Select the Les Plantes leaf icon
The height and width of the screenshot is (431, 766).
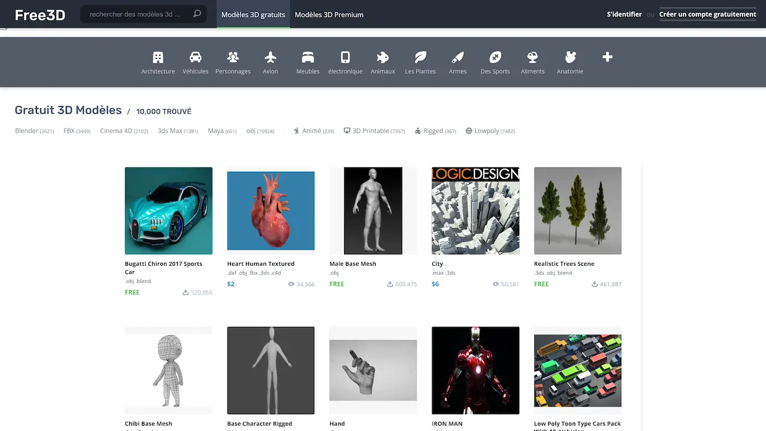420,57
